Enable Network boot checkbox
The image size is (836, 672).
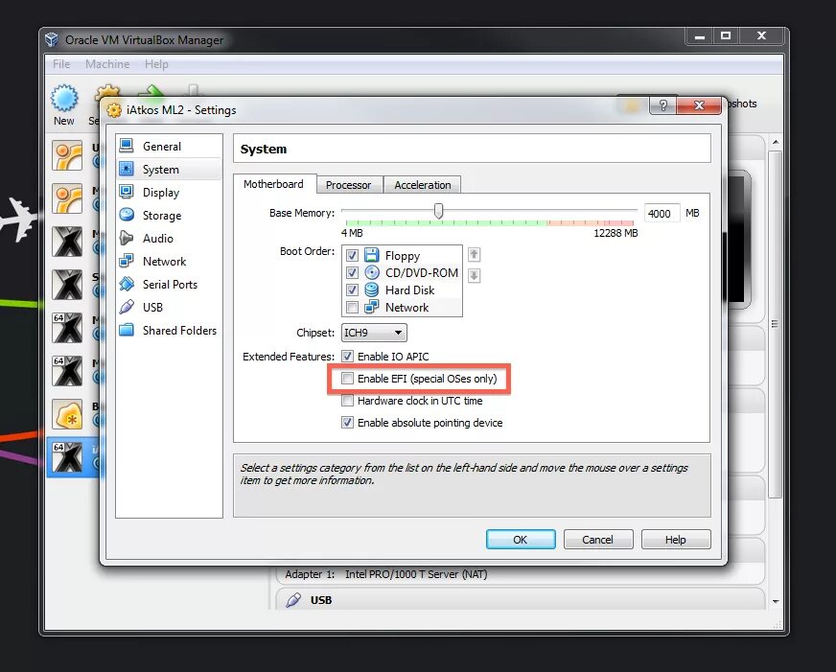click(x=352, y=307)
